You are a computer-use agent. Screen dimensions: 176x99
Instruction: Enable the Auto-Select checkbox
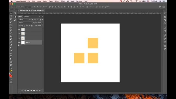click(17, 7)
